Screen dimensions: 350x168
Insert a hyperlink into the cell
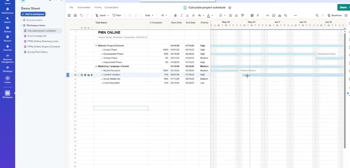[x=267, y=16]
